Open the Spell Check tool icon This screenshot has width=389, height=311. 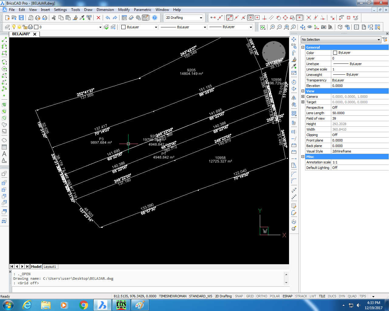coord(4,221)
